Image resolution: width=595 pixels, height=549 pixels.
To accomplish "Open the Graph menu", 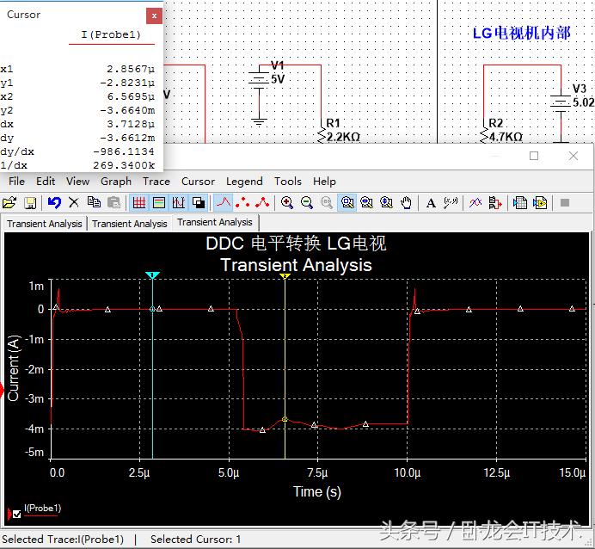I will click(116, 182).
